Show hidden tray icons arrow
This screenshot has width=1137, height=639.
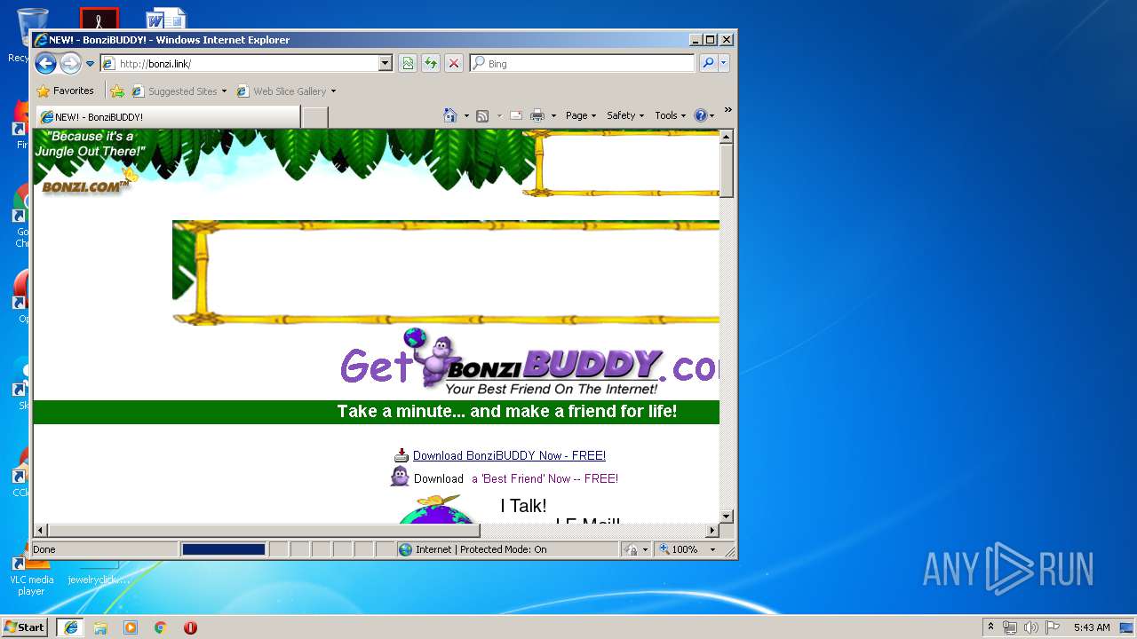tap(990, 627)
